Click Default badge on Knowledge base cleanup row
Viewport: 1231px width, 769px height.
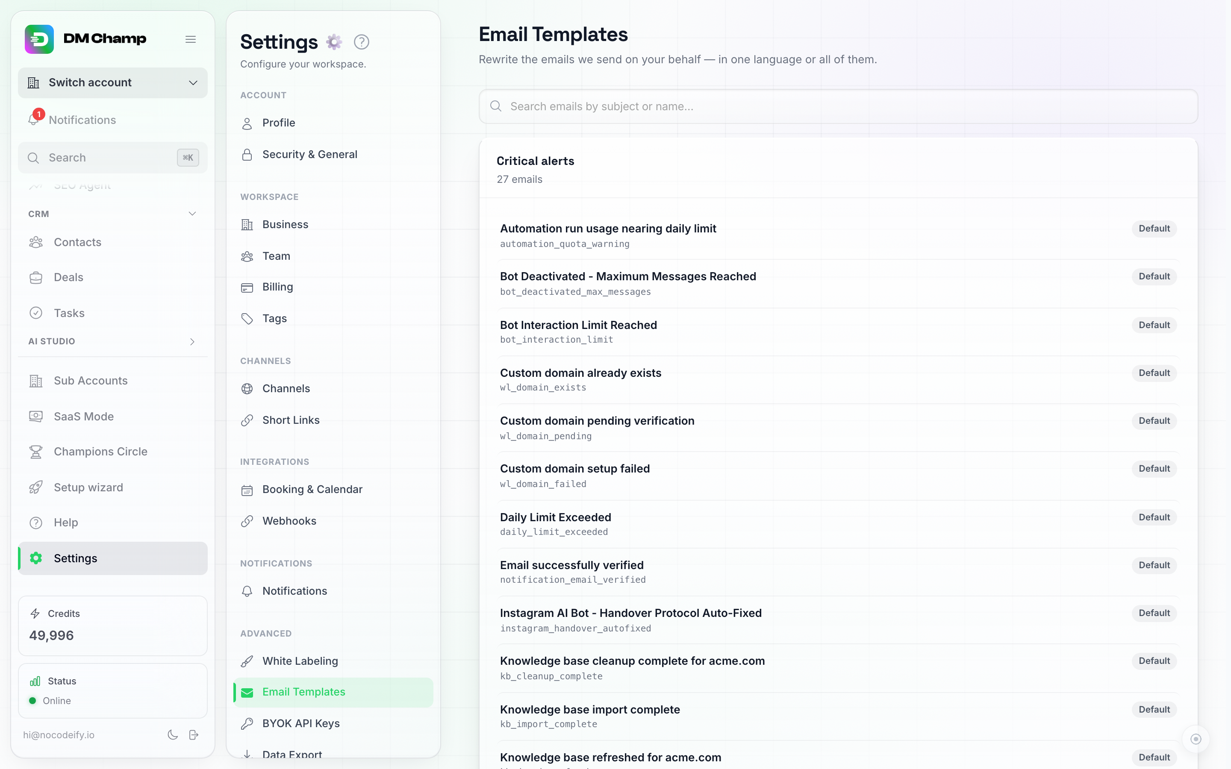tap(1154, 660)
